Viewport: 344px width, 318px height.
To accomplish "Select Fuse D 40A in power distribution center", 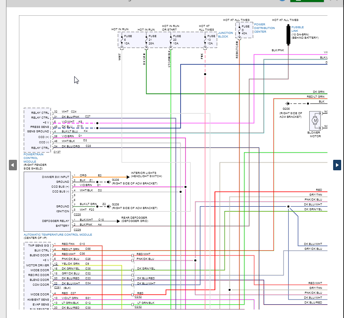I will 244,30.
